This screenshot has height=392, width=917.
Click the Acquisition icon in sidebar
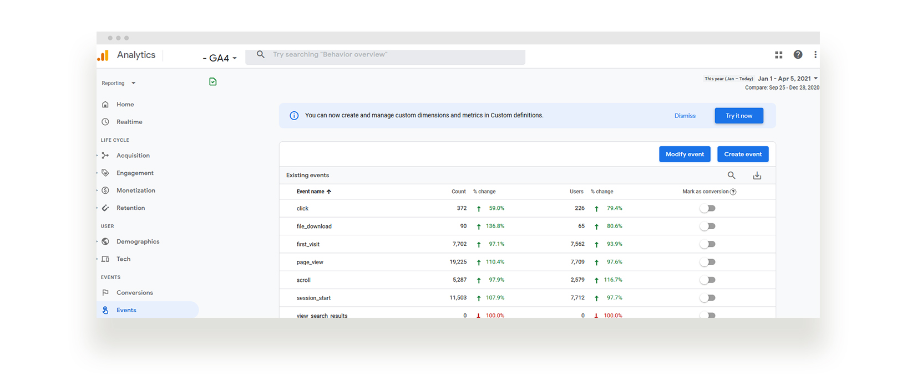[x=105, y=156]
